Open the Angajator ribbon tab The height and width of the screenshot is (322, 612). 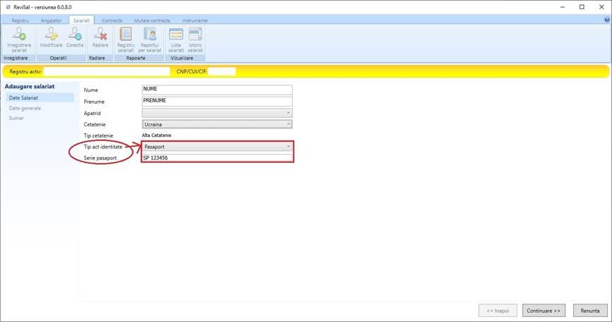51,21
